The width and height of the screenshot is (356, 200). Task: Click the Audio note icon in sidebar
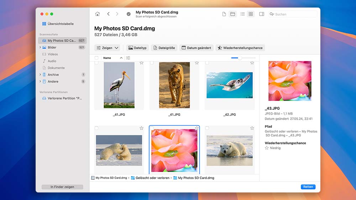click(x=44, y=61)
